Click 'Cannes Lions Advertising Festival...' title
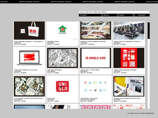The image size is (158, 118). point(128,98)
